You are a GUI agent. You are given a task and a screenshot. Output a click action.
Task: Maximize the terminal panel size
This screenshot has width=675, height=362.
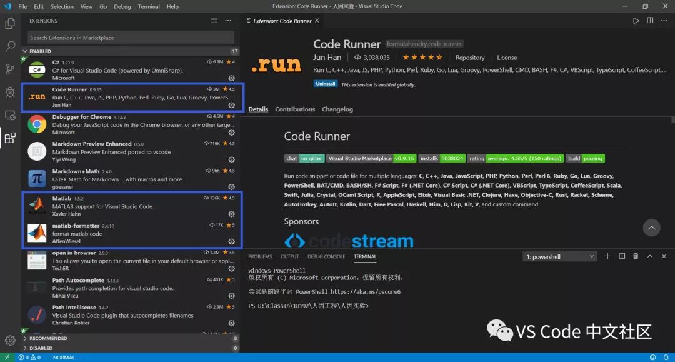650,256
